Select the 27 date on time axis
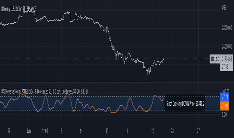 (198, 131)
